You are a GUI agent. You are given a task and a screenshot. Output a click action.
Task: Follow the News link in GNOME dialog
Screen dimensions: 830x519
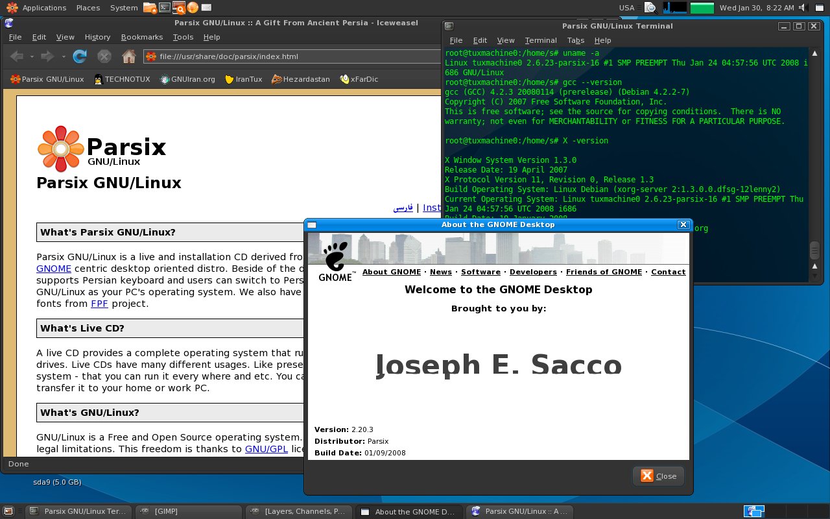point(441,272)
